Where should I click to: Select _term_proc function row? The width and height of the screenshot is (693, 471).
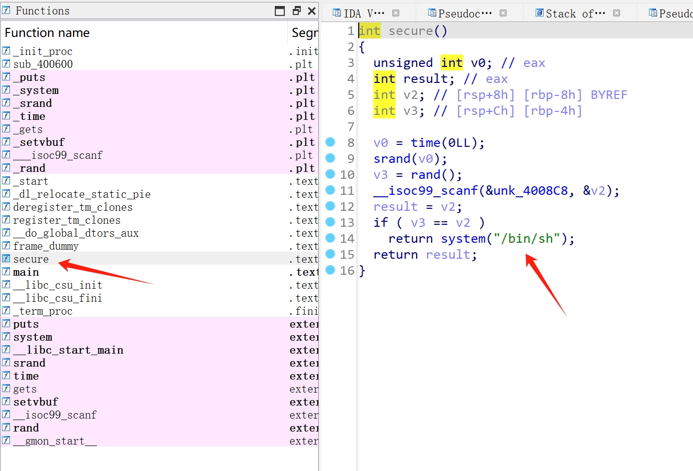159,311
